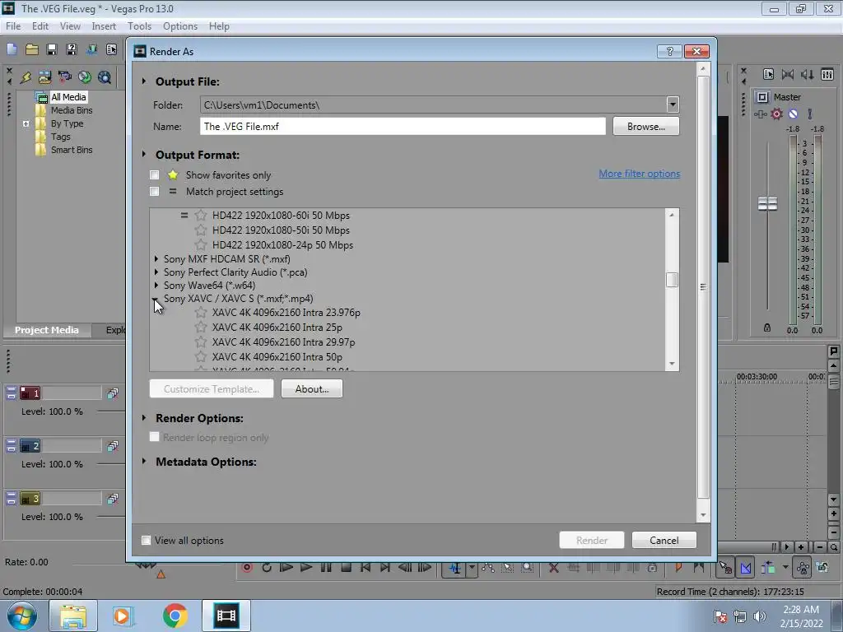
Task: Expand Sony MXF HDCAM SR format group
Action: point(156,259)
